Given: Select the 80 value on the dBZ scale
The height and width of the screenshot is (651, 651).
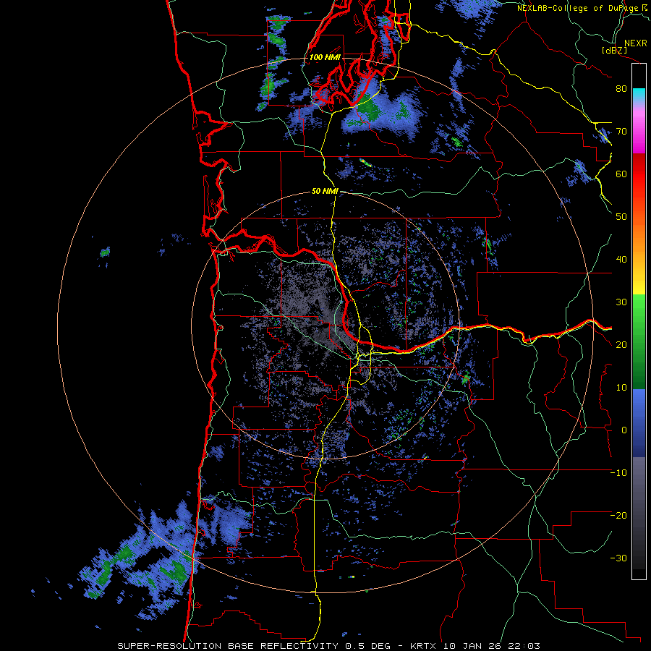Looking at the screenshot, I should (x=621, y=89).
